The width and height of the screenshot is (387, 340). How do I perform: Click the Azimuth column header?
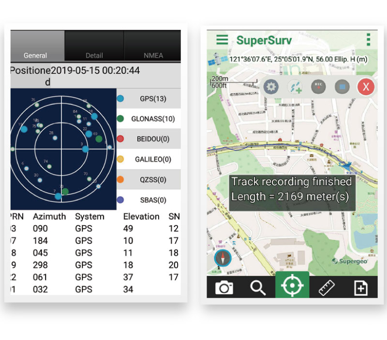[x=49, y=216]
